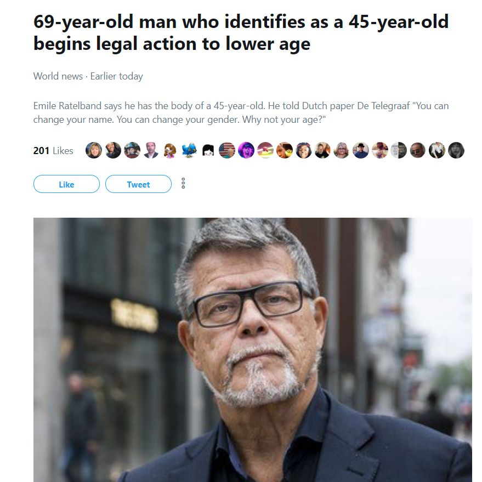Click the Like button
Image resolution: width=482 pixels, height=482 pixels.
coord(66,184)
